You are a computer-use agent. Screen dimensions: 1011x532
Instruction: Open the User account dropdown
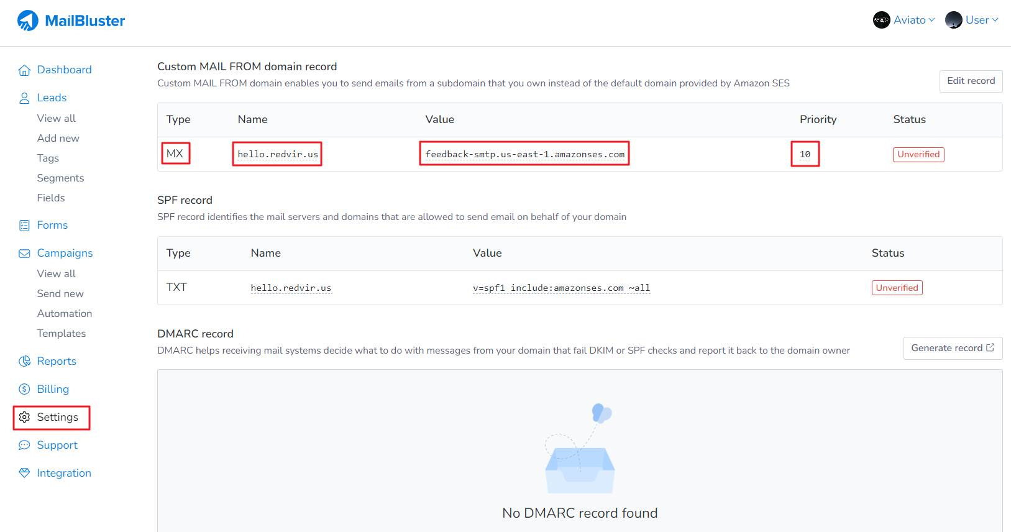972,20
